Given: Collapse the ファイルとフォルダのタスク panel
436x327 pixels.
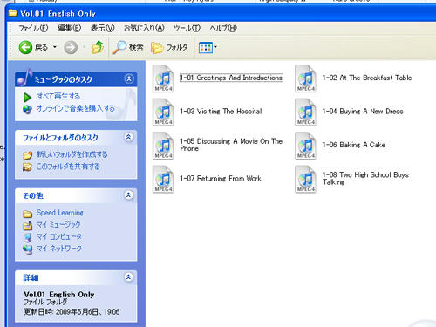Looking at the screenshot, I should [x=128, y=137].
